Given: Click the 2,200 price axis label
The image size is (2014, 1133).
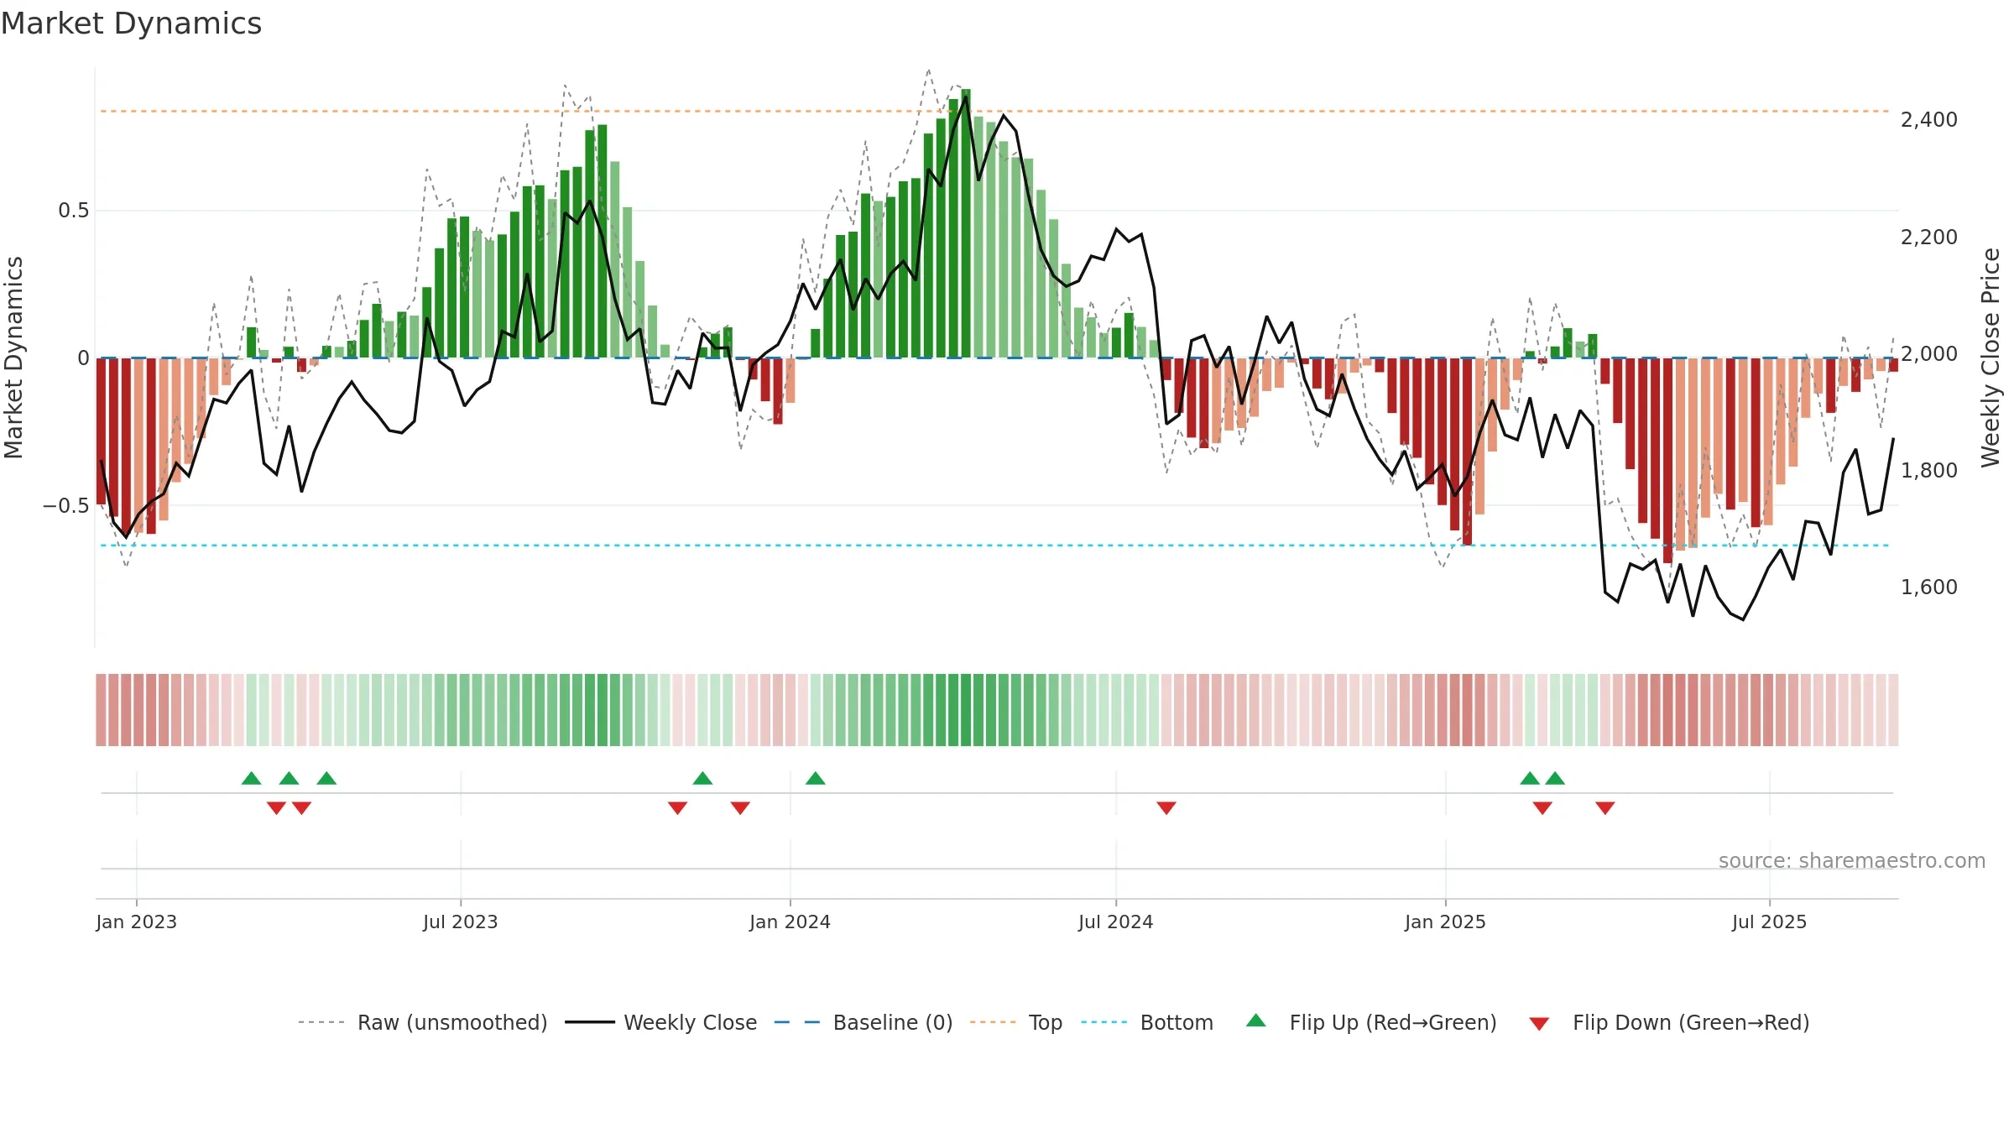Looking at the screenshot, I should tap(1929, 238).
